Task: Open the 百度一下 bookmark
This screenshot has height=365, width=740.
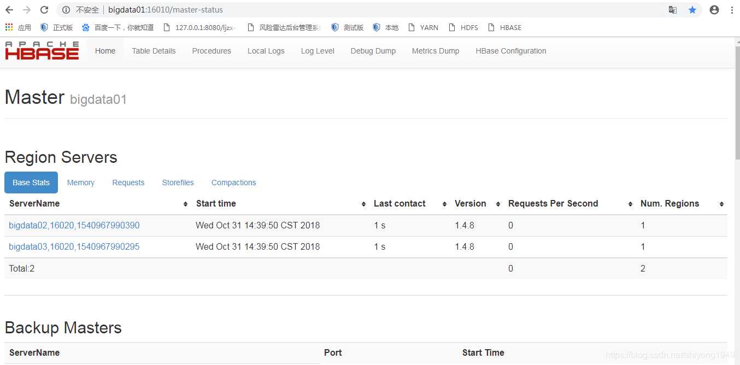Action: 118,27
